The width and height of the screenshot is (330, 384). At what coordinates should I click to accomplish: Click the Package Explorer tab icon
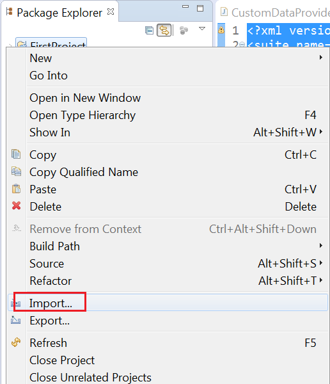coord(10,12)
